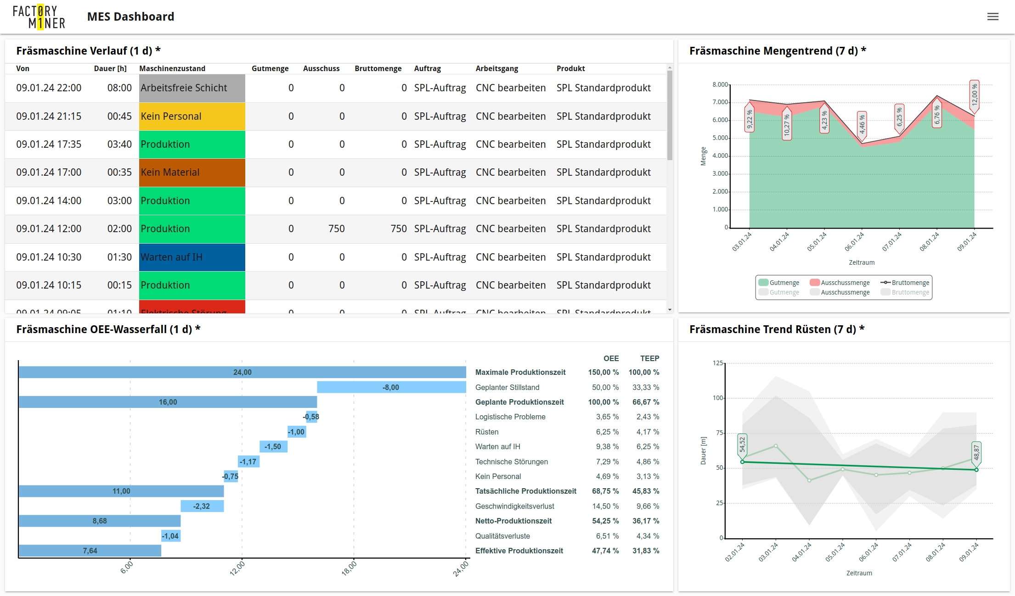Click the 48,87 label on Rüsten trend
The image size is (1015, 596).
(x=976, y=453)
